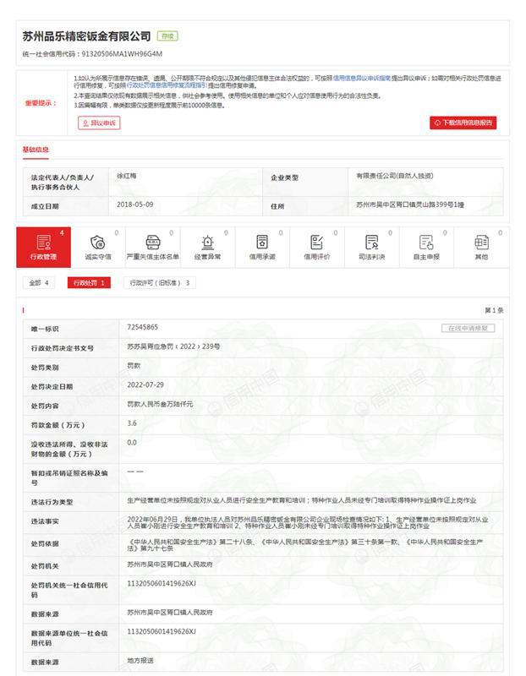Select fine amount 3.6
This screenshot has width=526, height=676.
pyautogui.click(x=132, y=423)
